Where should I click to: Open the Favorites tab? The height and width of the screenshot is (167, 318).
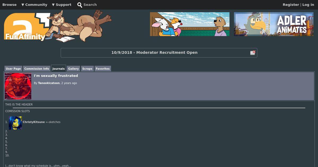point(103,69)
